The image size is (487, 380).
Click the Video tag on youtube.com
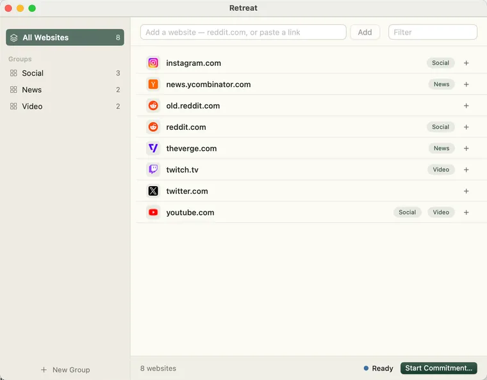[441, 212]
